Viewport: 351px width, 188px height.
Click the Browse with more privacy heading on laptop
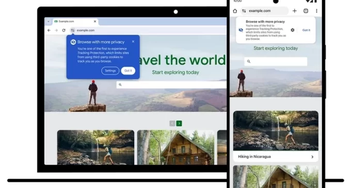(101, 42)
